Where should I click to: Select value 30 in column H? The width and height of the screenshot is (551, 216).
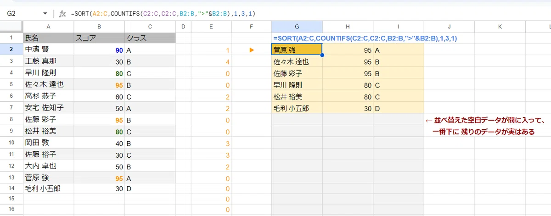[x=348, y=109]
